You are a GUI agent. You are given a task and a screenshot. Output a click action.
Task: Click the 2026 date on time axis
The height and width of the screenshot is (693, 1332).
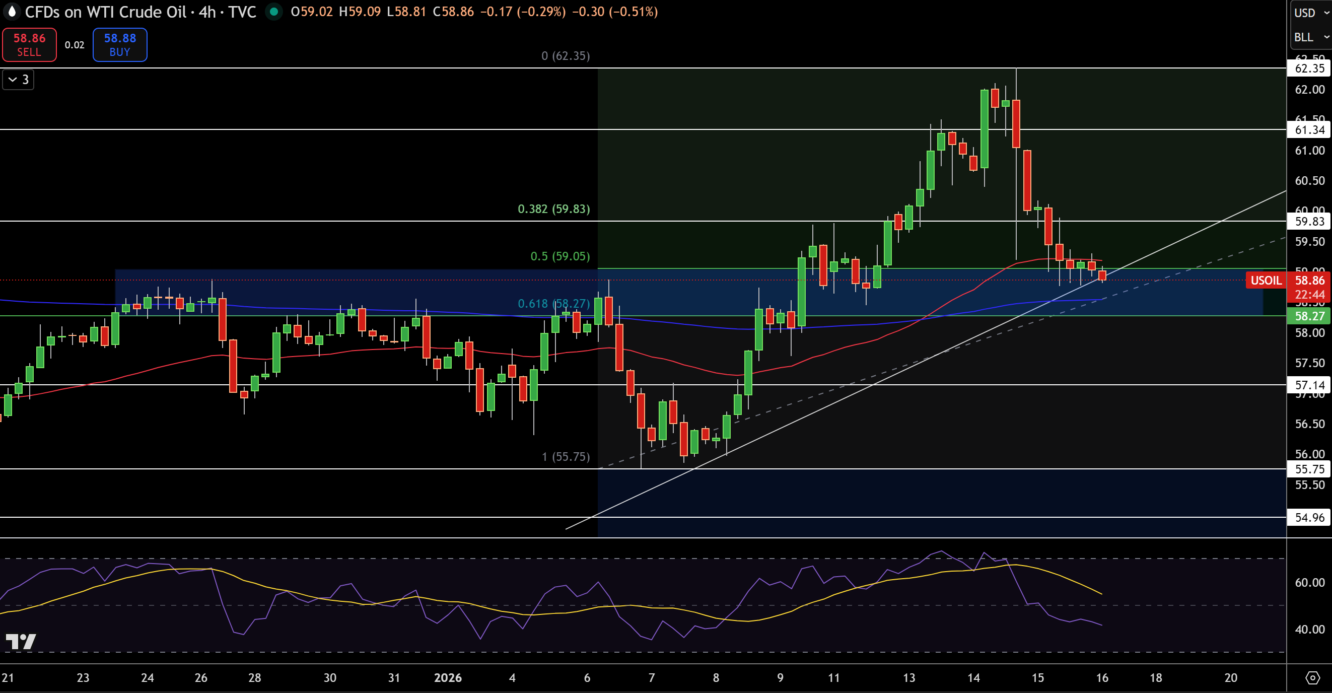448,677
